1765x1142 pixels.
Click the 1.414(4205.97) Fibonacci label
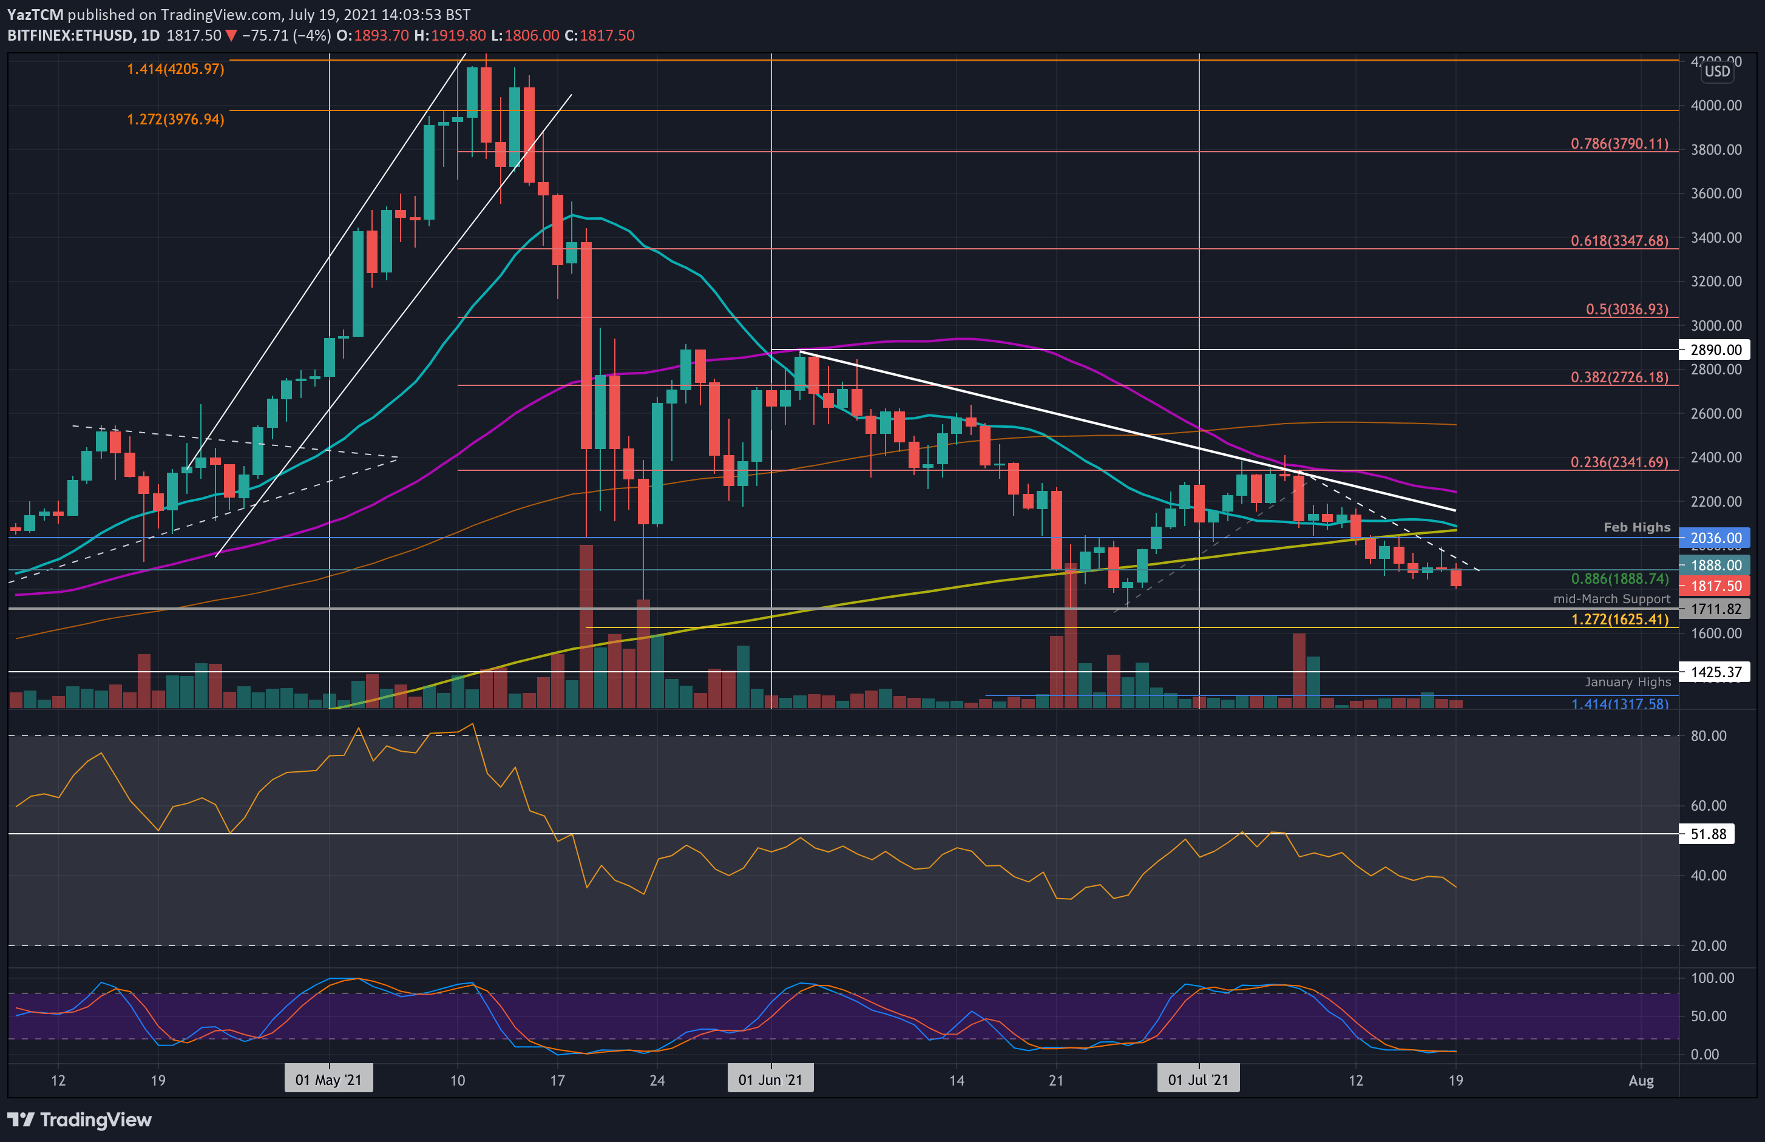176,69
